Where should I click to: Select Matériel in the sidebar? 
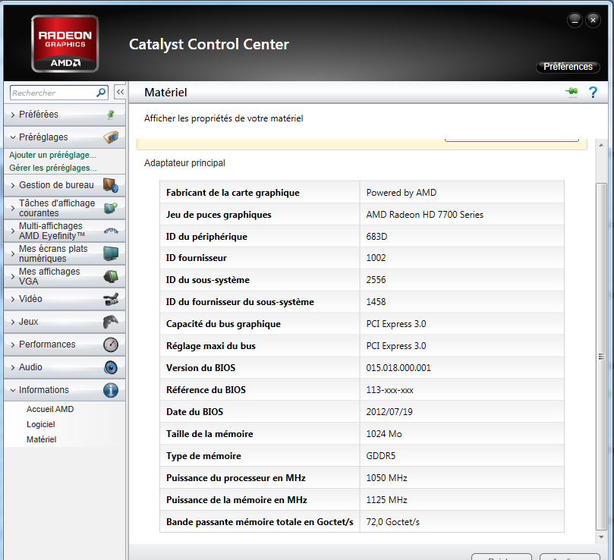coord(42,440)
